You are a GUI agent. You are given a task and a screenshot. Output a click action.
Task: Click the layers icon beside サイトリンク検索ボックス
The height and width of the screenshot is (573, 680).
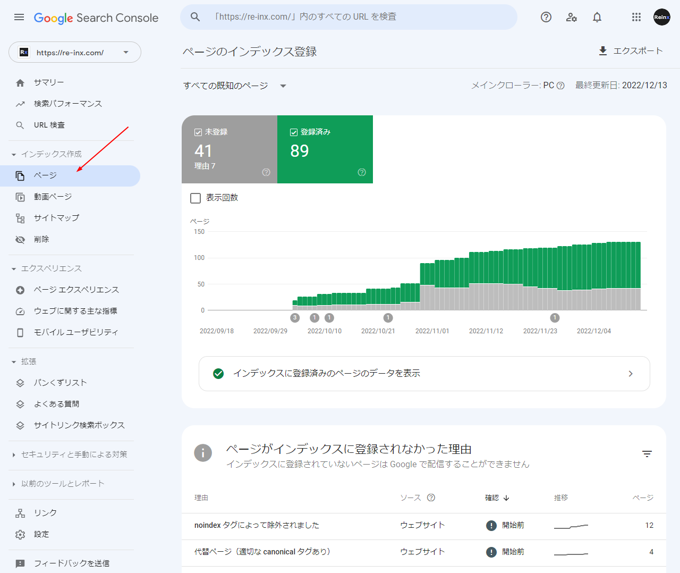pyautogui.click(x=20, y=425)
